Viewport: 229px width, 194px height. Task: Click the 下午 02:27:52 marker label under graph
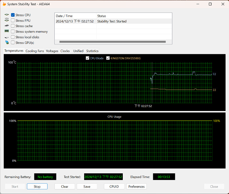(x=143, y=106)
